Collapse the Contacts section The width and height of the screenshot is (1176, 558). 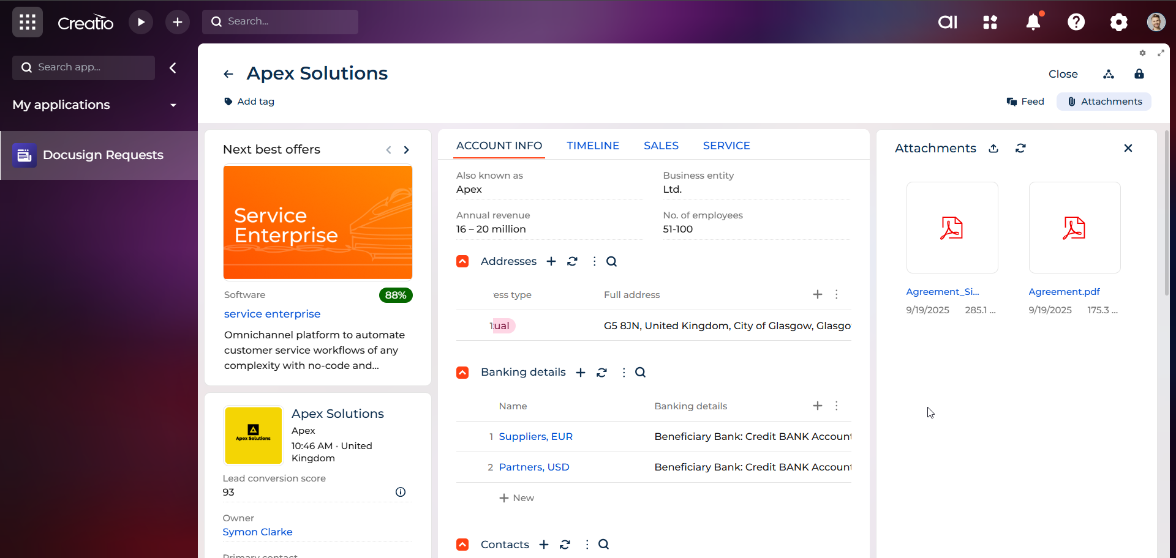coord(462,545)
